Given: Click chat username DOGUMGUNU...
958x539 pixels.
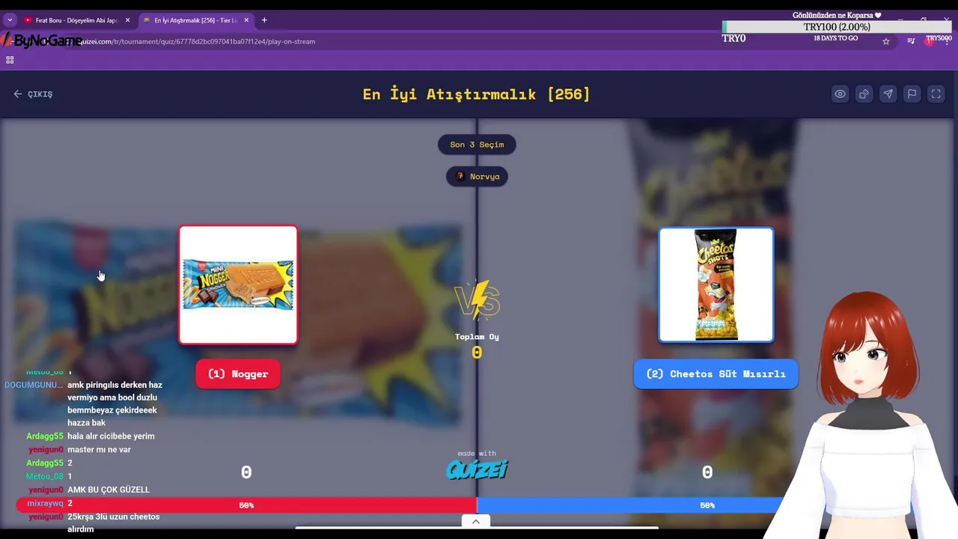Looking at the screenshot, I should (x=34, y=385).
